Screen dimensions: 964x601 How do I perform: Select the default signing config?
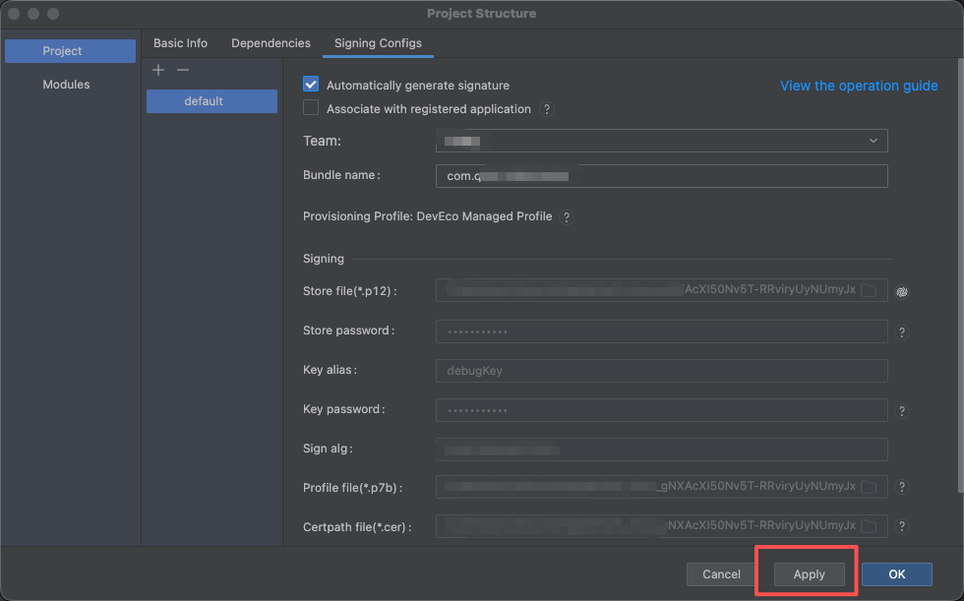(x=211, y=101)
